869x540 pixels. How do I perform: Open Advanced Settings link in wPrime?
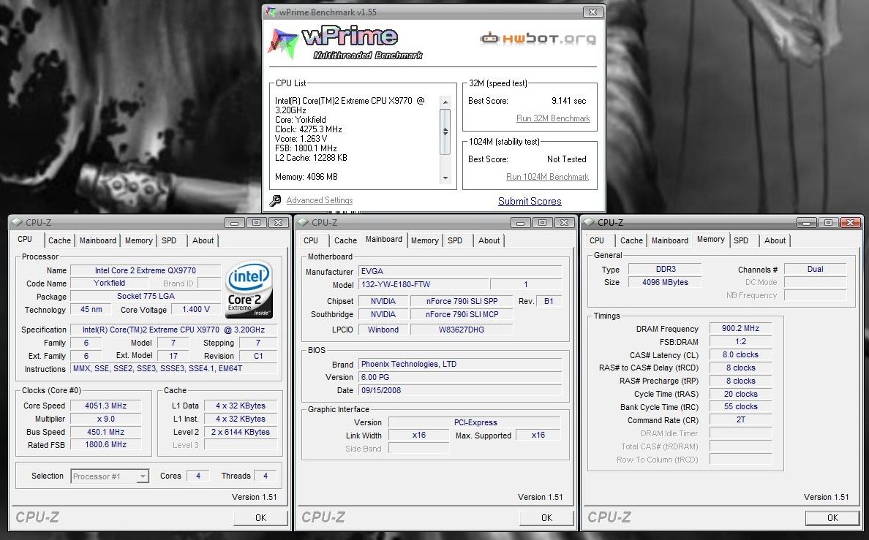319,200
